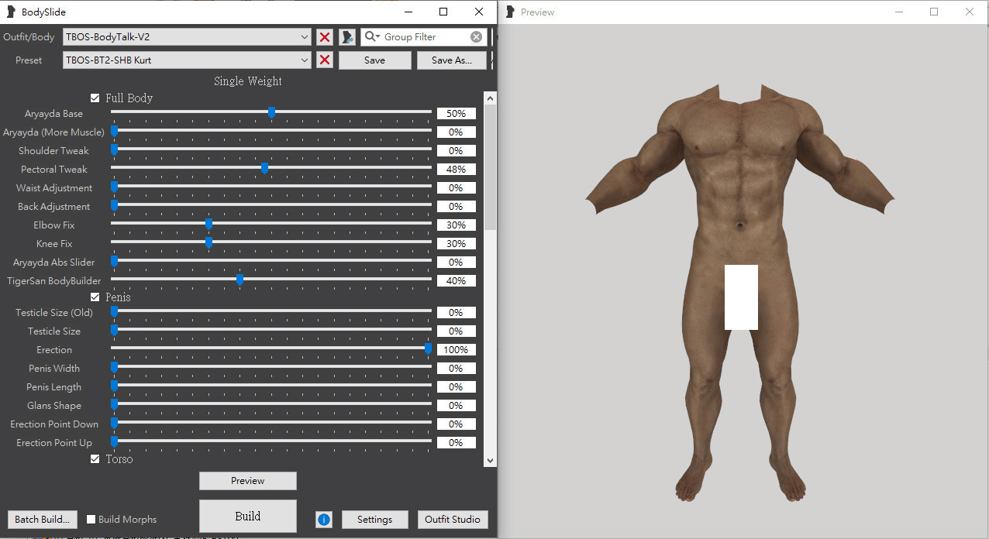The width and height of the screenshot is (989, 539).
Task: Click the Knee Fix slider handle
Action: (x=208, y=242)
